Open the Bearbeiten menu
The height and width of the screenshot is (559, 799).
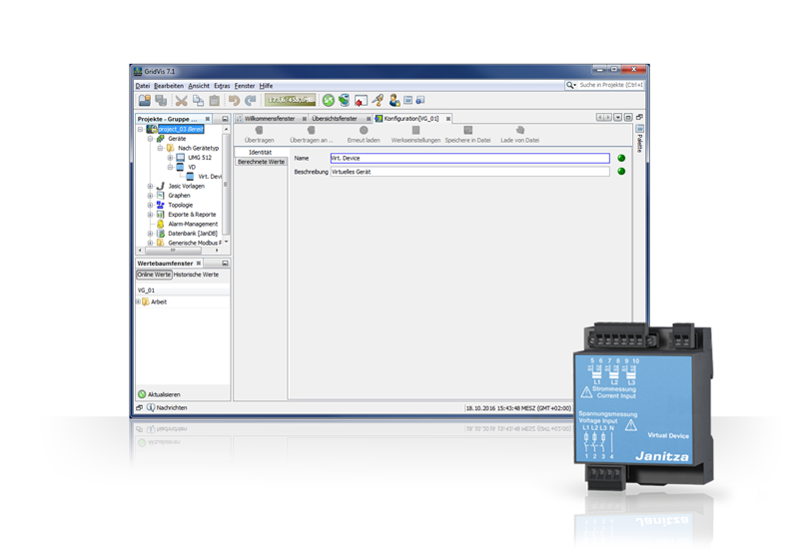click(169, 86)
